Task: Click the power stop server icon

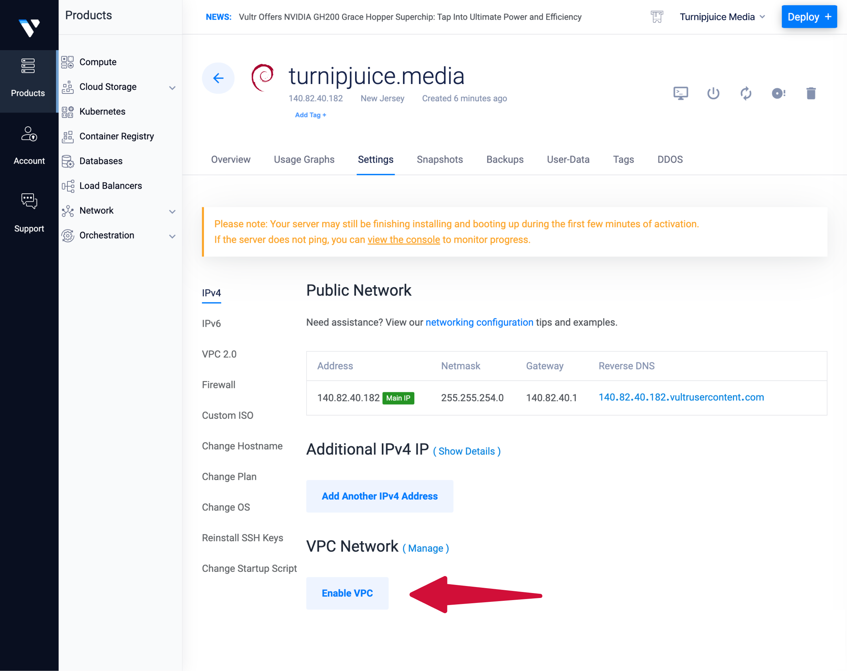Action: 713,93
